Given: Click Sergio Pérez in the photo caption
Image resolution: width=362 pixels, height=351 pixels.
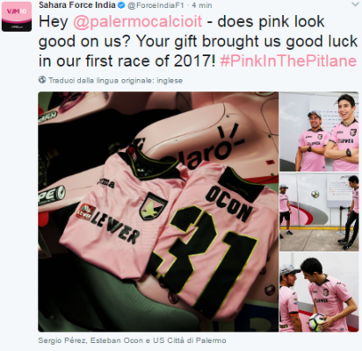Looking at the screenshot, I should [x=62, y=340].
